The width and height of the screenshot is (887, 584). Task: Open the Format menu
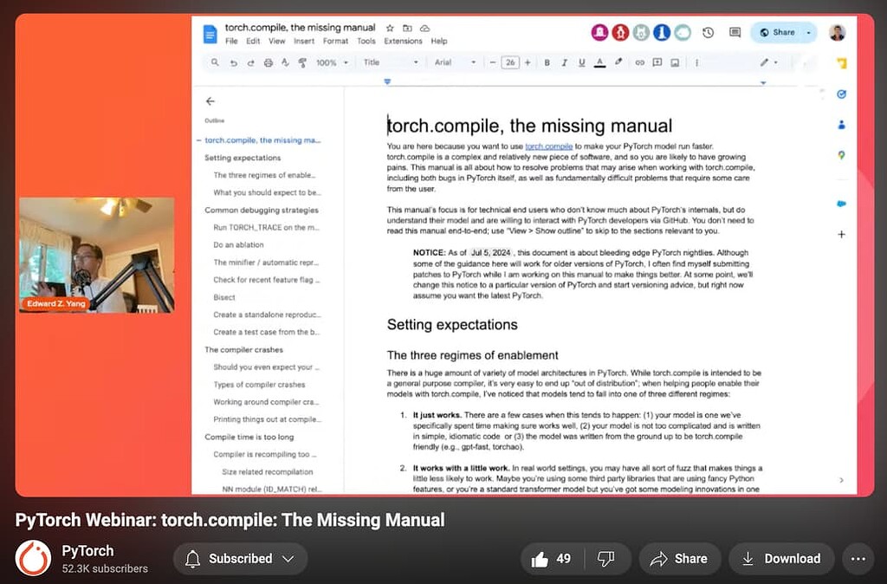click(x=335, y=42)
